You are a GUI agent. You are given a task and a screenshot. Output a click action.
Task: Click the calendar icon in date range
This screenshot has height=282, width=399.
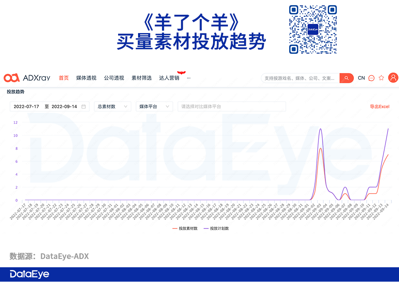pos(83,106)
